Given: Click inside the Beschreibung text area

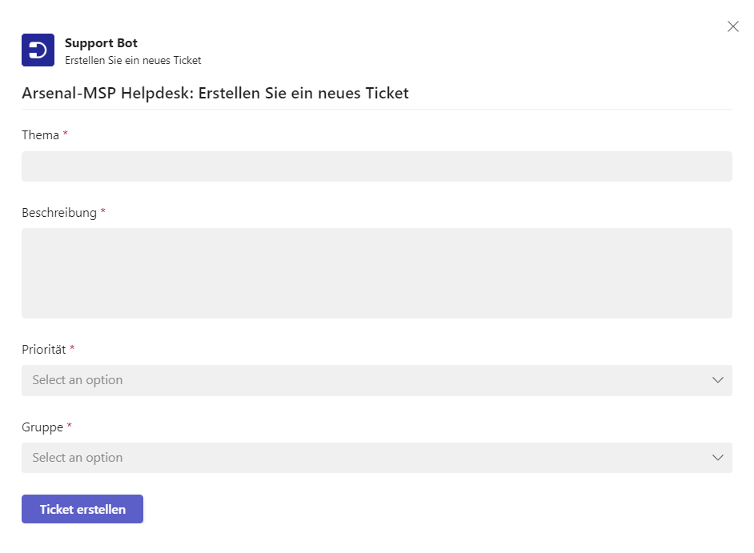Looking at the screenshot, I should [376, 272].
